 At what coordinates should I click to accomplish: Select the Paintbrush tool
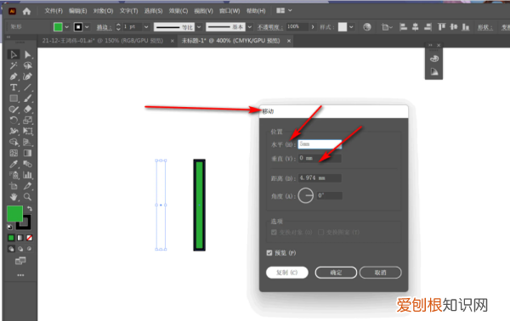pyautogui.click(x=28, y=99)
